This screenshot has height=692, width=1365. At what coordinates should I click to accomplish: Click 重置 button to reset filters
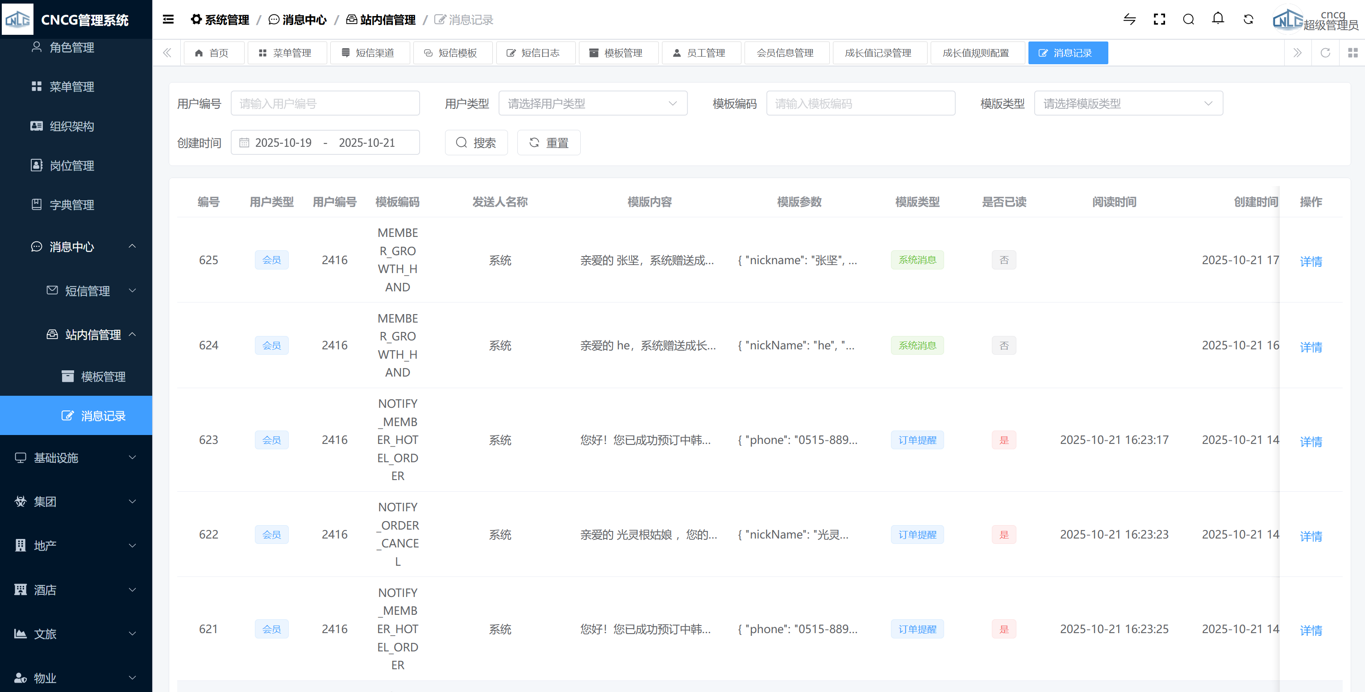coord(549,143)
